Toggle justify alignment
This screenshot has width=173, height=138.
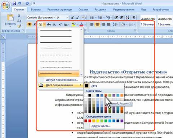click(x=108, y=25)
